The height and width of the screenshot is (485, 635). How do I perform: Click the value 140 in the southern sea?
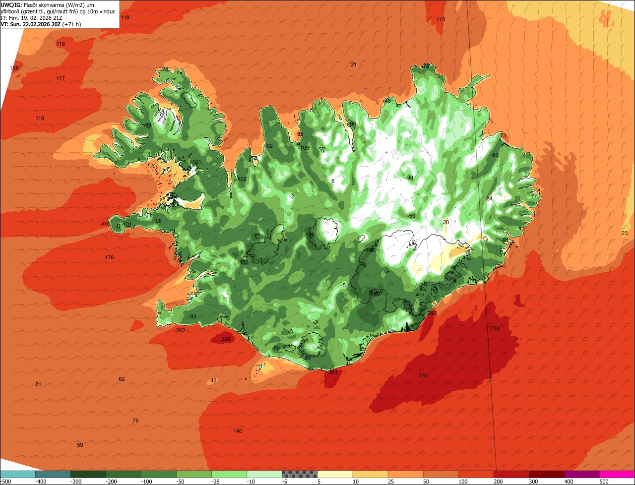pos(238,431)
